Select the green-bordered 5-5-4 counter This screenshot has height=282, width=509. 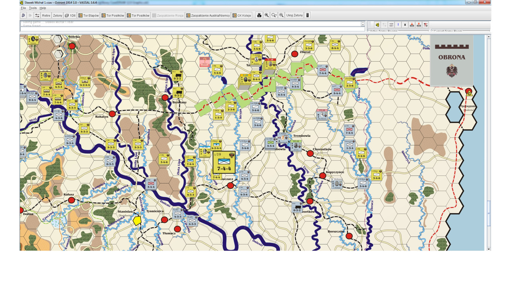(x=271, y=143)
